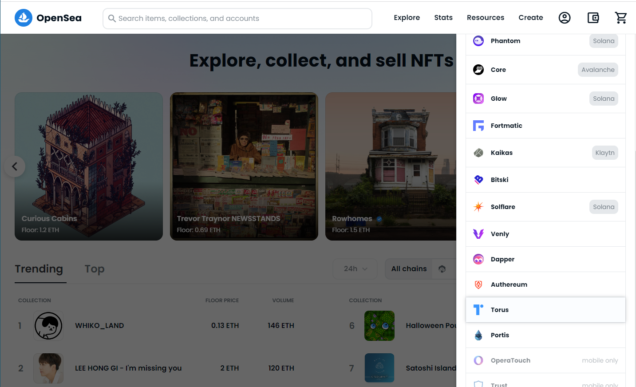Click the Fortmatic wallet icon
This screenshot has height=387, width=636.
[478, 126]
